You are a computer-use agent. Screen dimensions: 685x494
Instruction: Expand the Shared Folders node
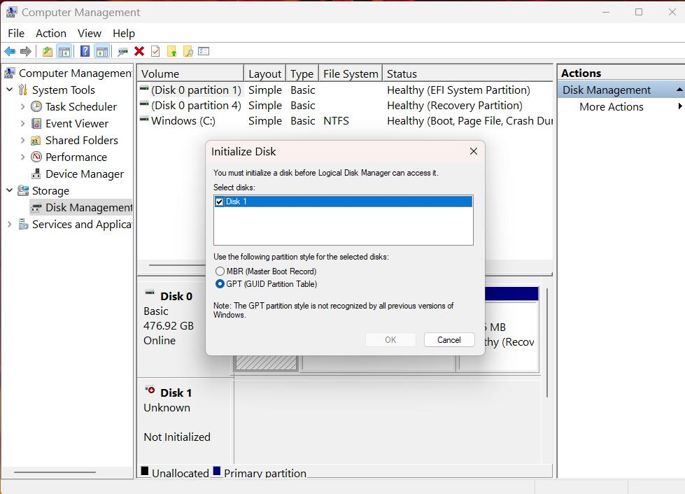pyautogui.click(x=22, y=140)
